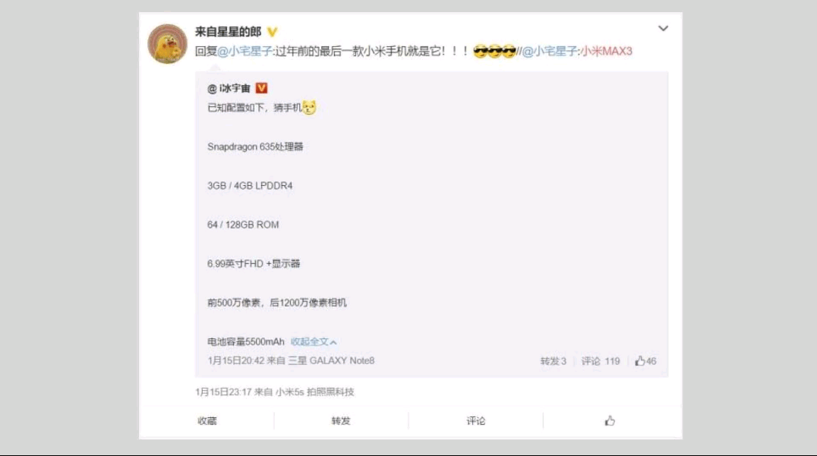The width and height of the screenshot is (817, 456).
Task: Open @i冰宇宙 original author profile
Action: tap(229, 89)
